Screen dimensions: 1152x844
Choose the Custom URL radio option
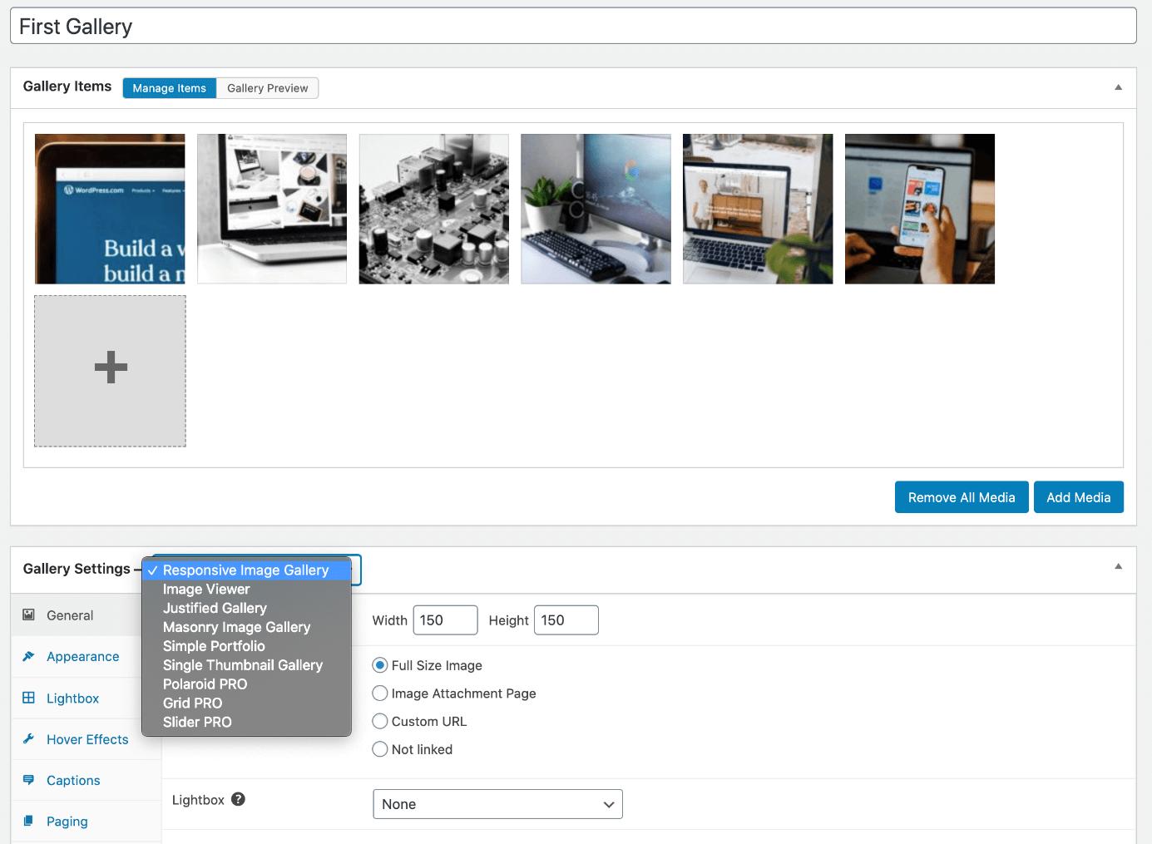point(380,721)
